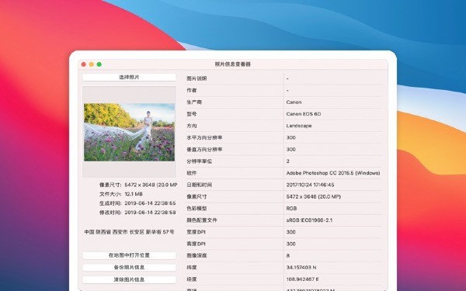Click the Canon EOS 6D value
466x291 pixels.
click(x=304, y=114)
